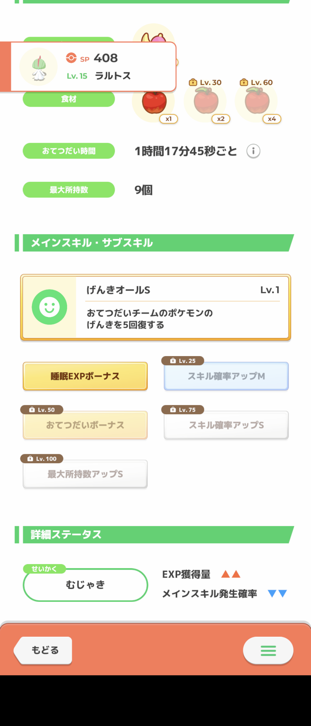Select the unlocked apple ingredient x1
The image size is (311, 726).
click(155, 102)
